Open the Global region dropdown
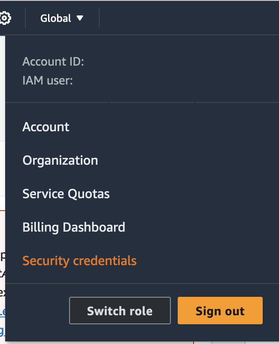Viewport: 279px width, 344px height. click(62, 18)
